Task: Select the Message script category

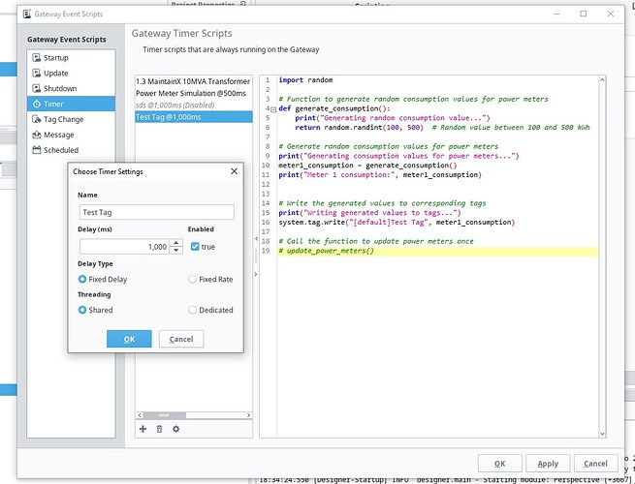Action: [x=71, y=135]
